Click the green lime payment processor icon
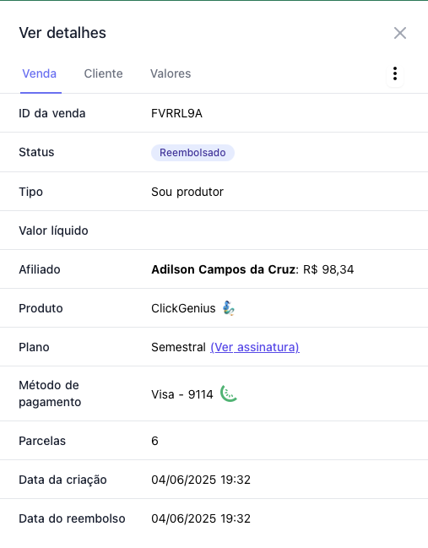The width and height of the screenshot is (428, 548). click(x=229, y=393)
